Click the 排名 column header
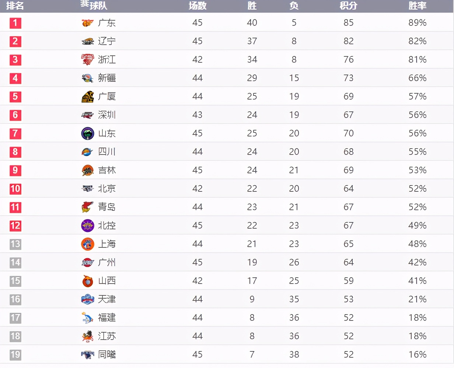The width and height of the screenshot is (454, 368). coord(15,6)
